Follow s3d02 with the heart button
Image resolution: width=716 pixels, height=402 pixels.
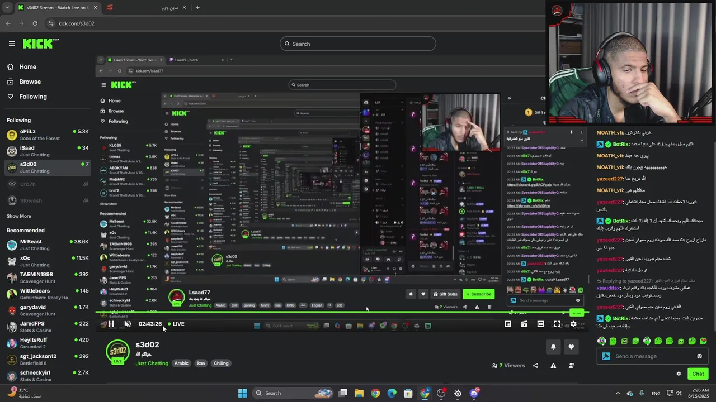click(x=571, y=347)
